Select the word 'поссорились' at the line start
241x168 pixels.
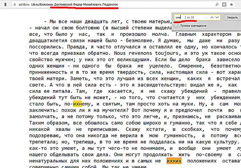click(45, 47)
